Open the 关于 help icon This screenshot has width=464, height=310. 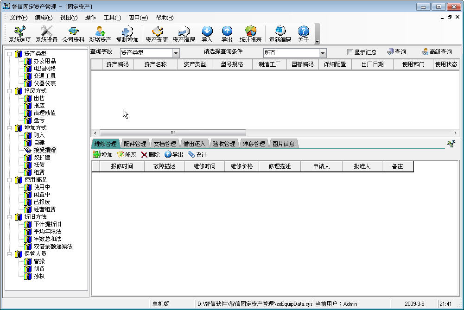pos(303,34)
